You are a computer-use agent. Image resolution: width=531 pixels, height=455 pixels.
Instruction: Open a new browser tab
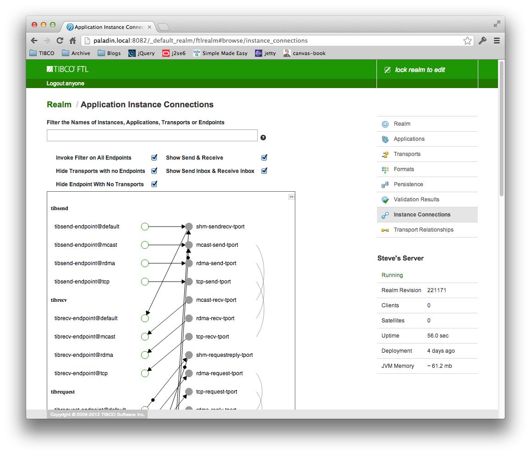click(x=164, y=27)
